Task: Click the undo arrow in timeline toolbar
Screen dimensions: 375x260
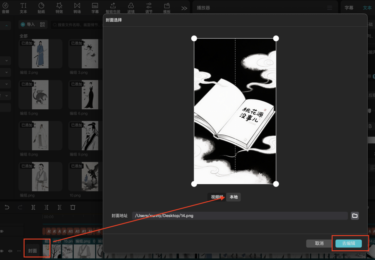Action: (7, 207)
